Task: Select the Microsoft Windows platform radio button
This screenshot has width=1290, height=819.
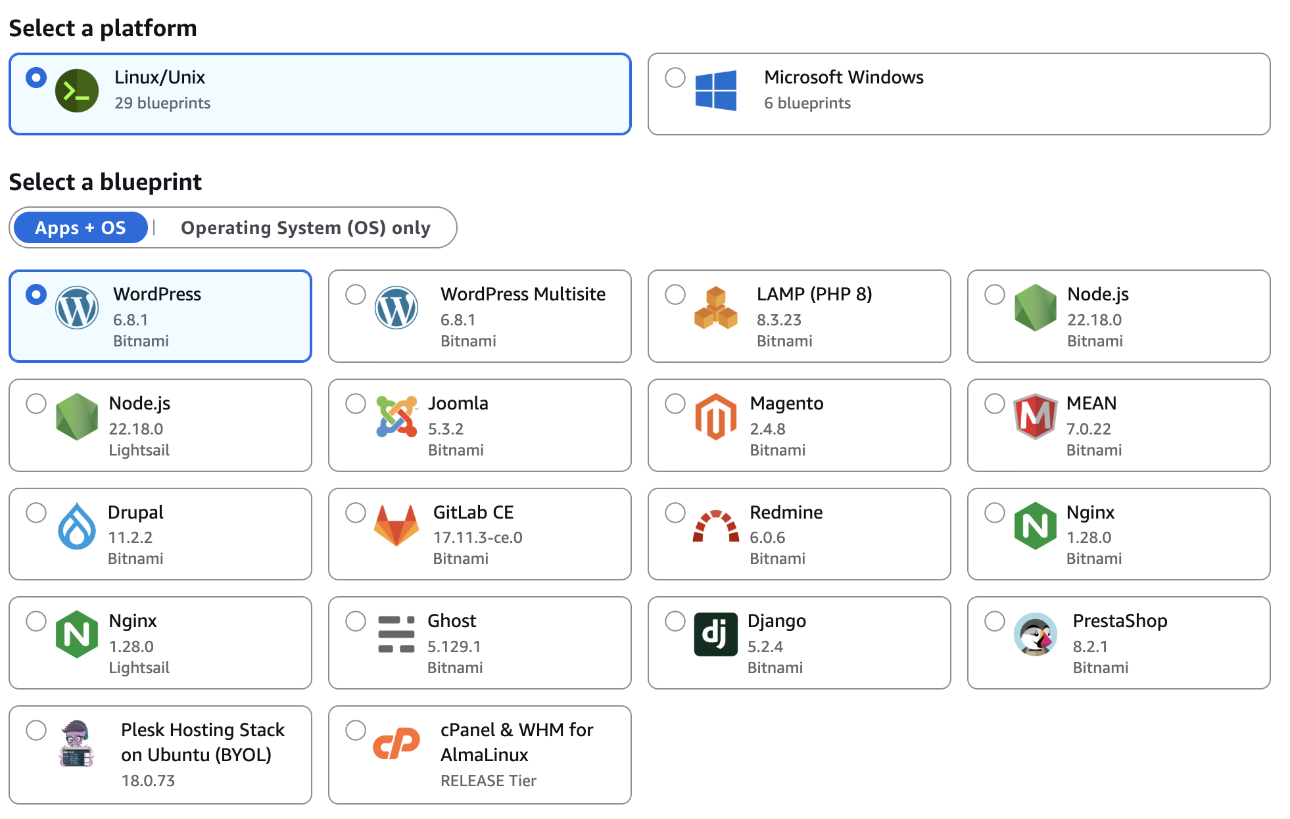Action: pyautogui.click(x=675, y=78)
